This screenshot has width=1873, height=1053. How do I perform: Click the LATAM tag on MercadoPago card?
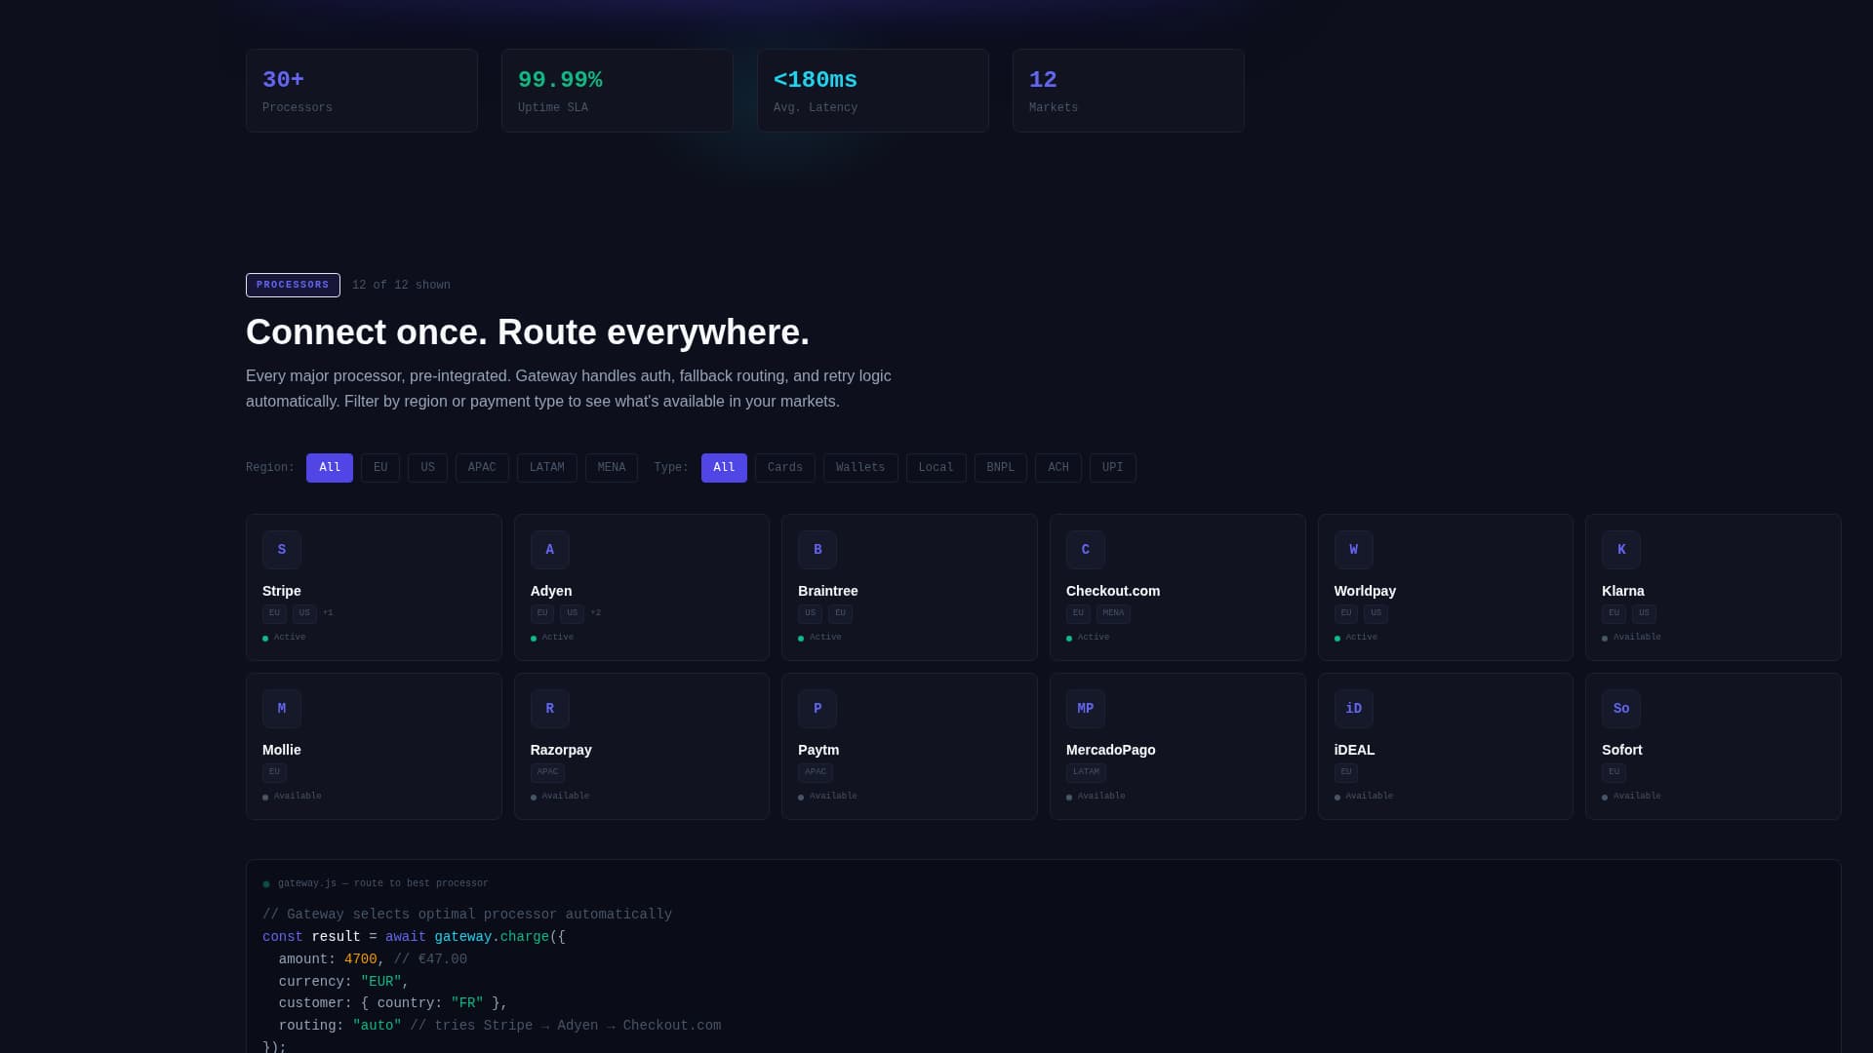click(1086, 772)
